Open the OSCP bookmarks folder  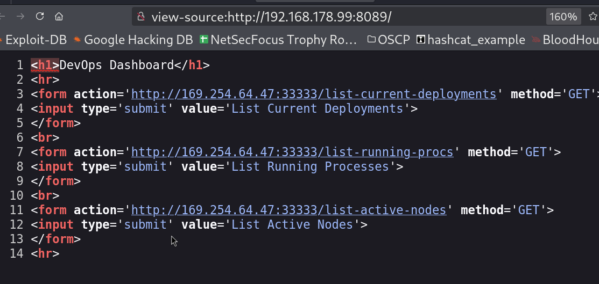[x=388, y=39]
